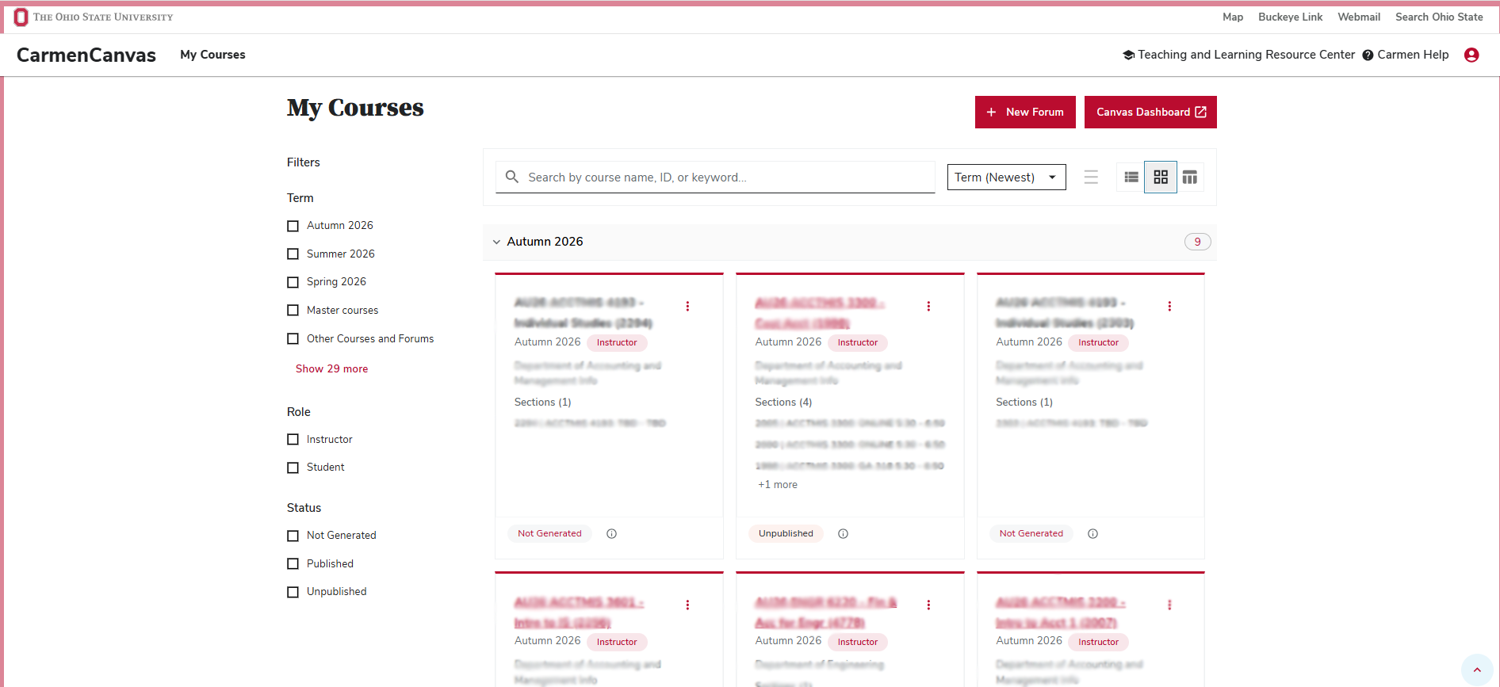Open ACCTMIS 3300 Cost Acct course link

(x=820, y=313)
